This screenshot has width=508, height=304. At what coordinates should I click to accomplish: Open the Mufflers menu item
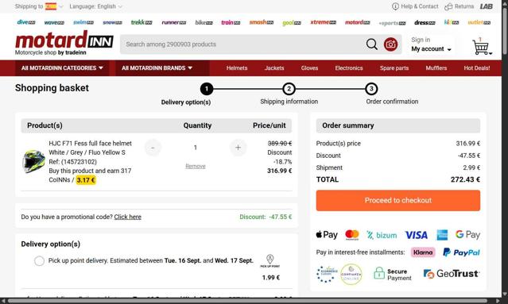(436, 68)
